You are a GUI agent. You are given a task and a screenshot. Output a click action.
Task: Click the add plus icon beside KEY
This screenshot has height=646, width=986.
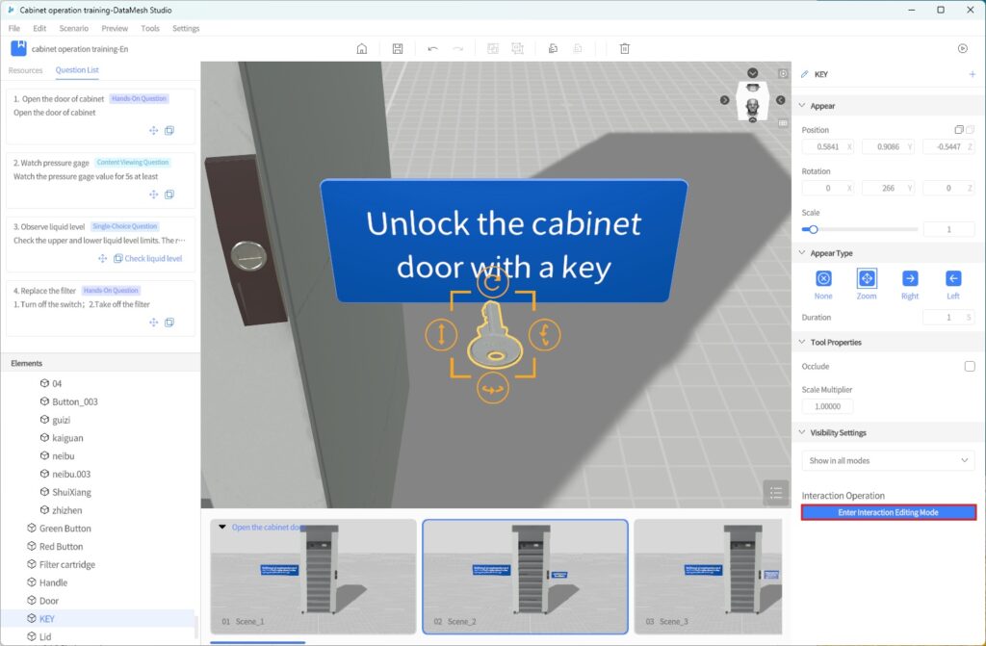click(972, 74)
